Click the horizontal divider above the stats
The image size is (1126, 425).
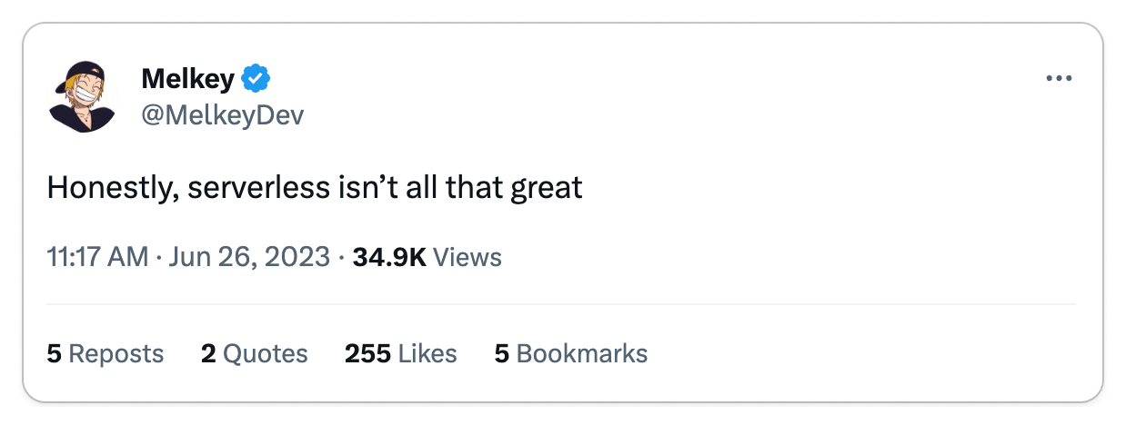click(x=561, y=304)
